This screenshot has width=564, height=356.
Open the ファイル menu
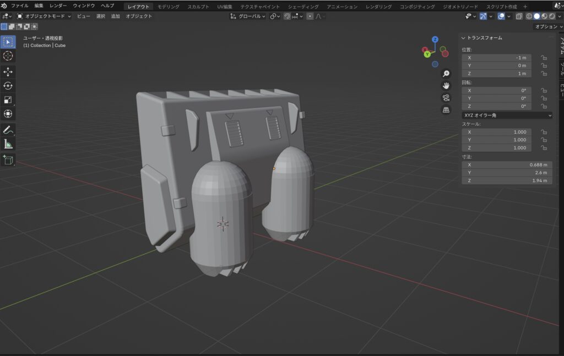(19, 6)
